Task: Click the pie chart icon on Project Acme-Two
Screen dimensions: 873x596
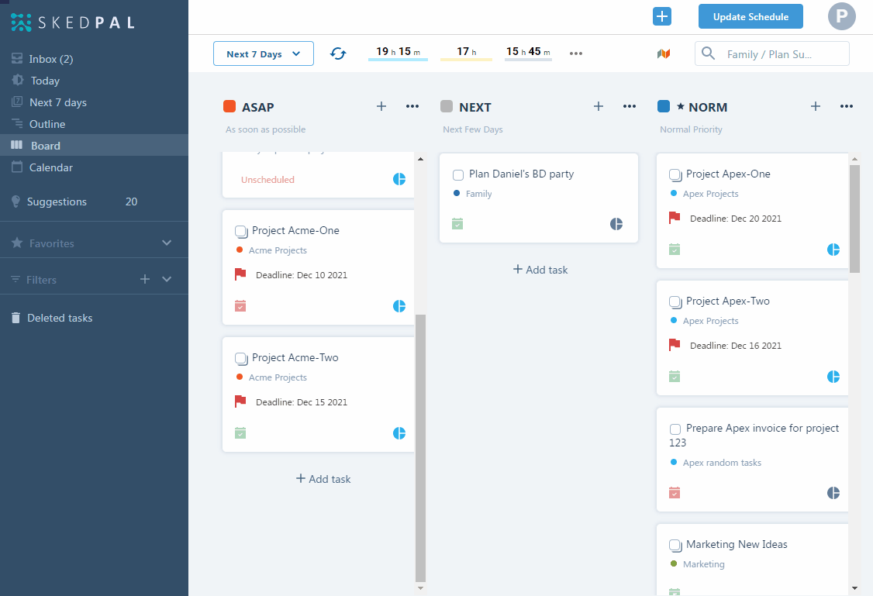Action: 399,433
